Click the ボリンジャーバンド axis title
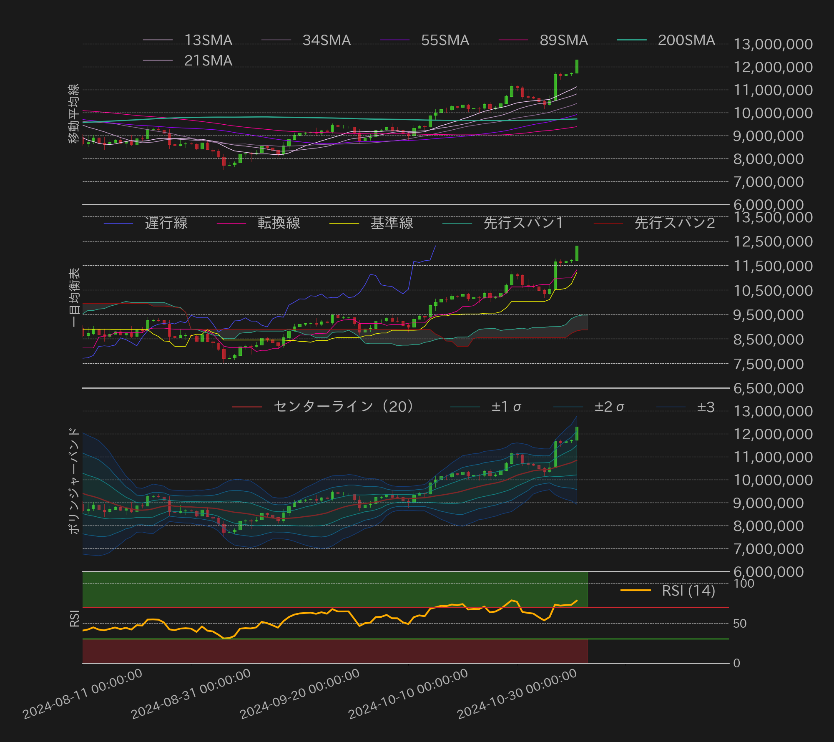This screenshot has width=834, height=742. [74, 480]
